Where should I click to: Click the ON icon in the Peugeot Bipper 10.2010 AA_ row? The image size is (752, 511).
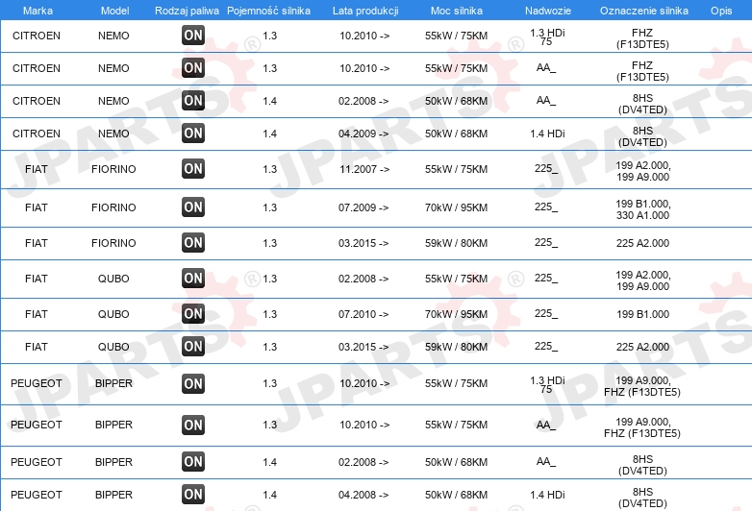193,425
